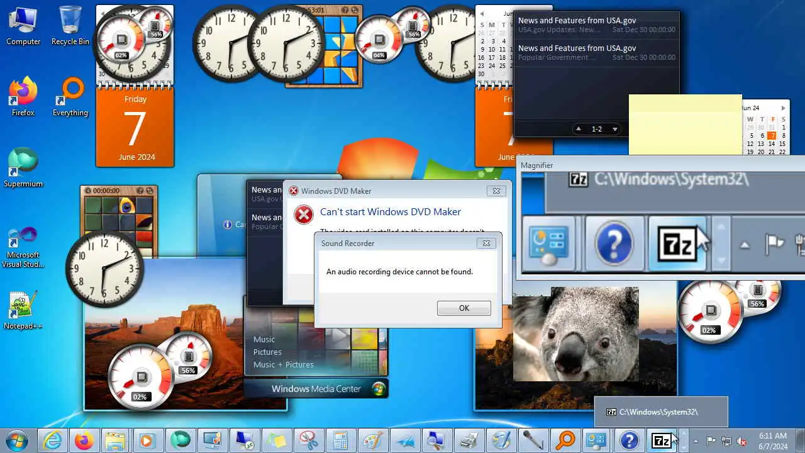
Task: Click the Magnifier window title bar
Action: tap(660, 165)
